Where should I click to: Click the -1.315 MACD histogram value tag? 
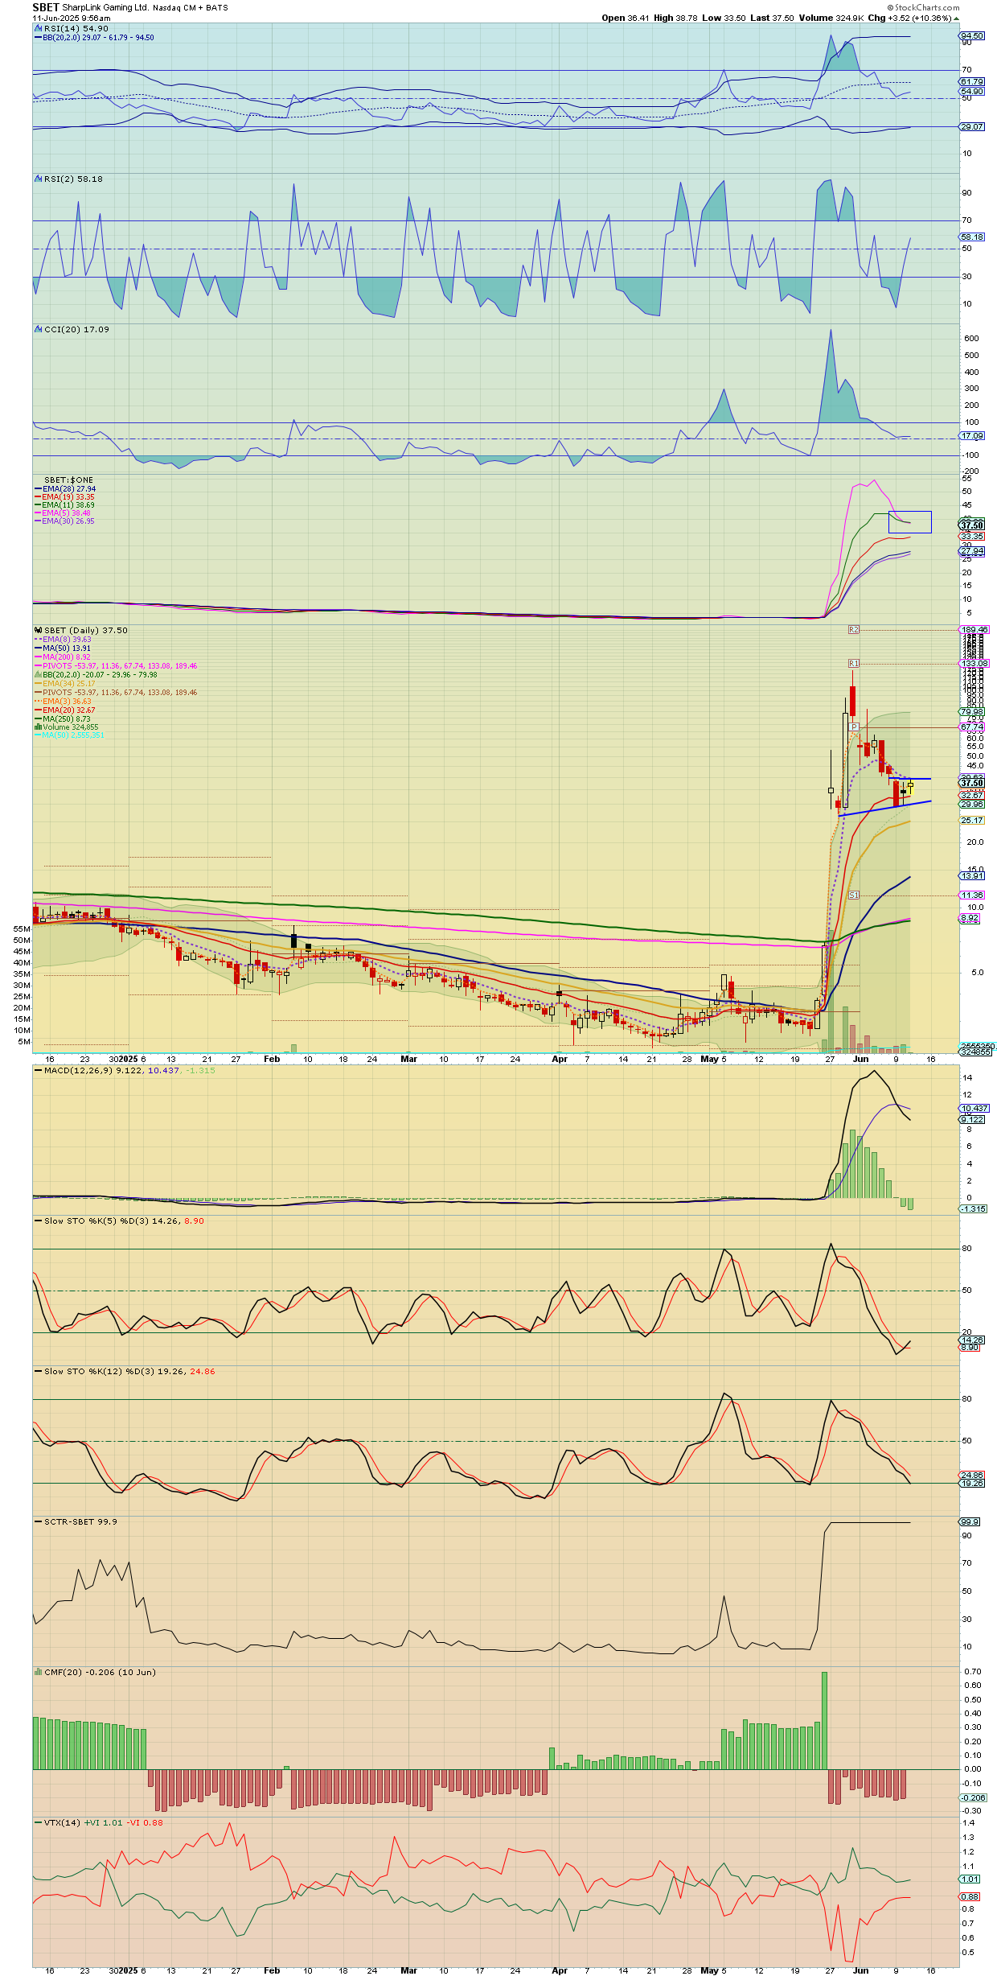[974, 1209]
